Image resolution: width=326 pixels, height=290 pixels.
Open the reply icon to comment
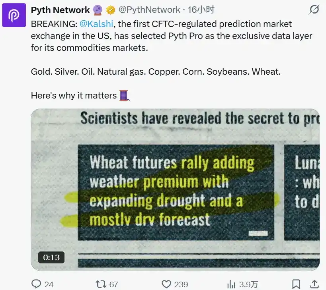[x=37, y=284]
